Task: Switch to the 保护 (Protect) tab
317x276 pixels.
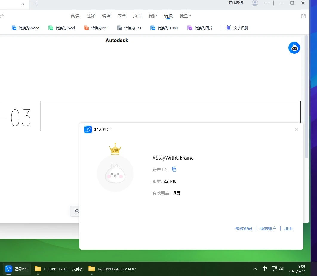Action: pos(153,16)
